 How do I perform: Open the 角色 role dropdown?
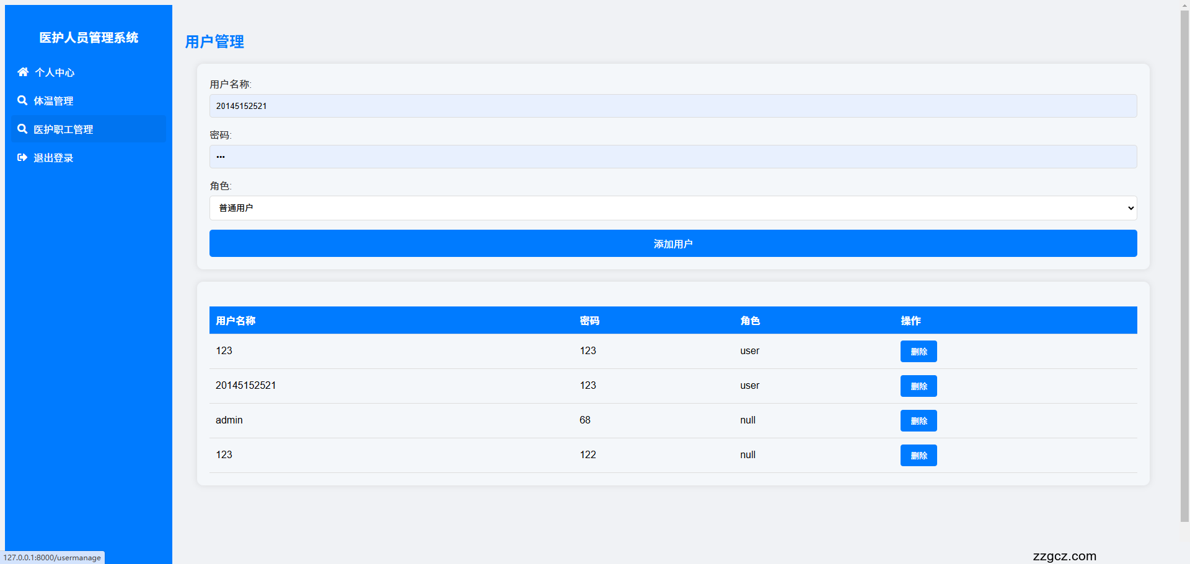click(672, 208)
